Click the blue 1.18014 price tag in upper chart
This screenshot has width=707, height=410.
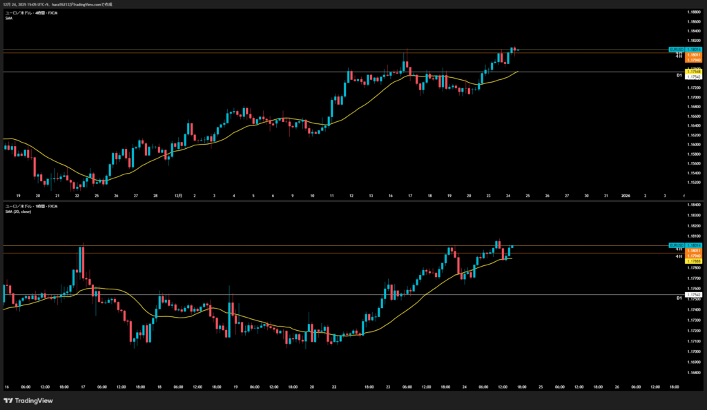[x=694, y=50]
